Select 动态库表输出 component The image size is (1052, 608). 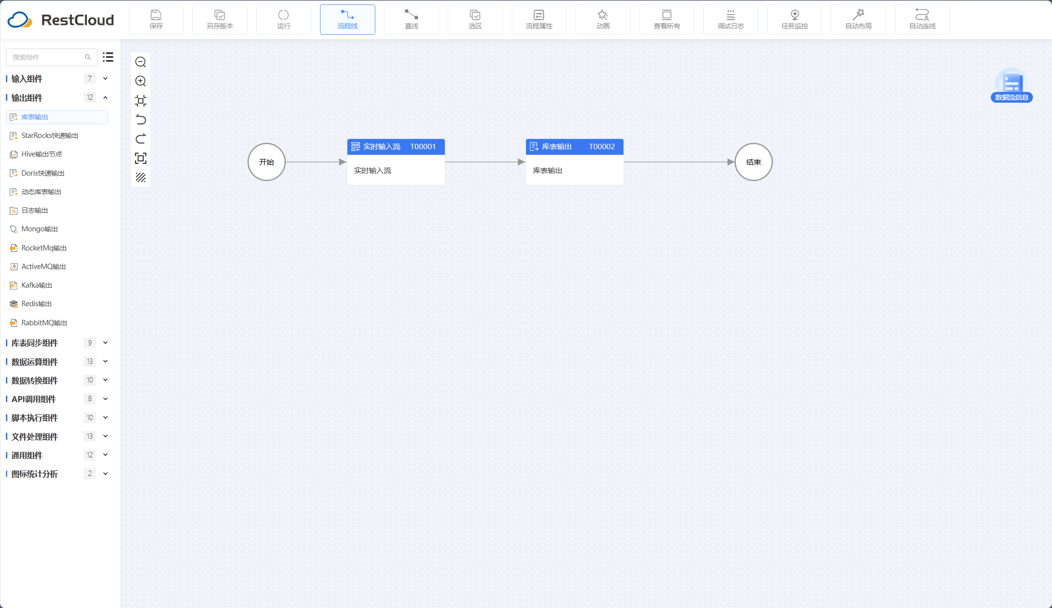57,192
